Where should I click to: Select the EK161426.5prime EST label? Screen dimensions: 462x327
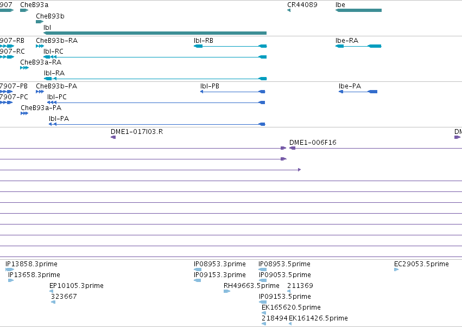tap(318, 318)
